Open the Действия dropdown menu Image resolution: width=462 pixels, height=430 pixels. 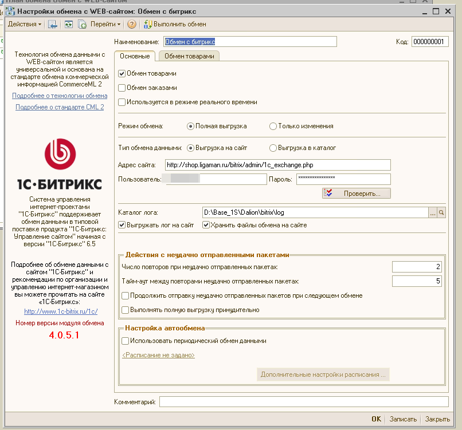(x=24, y=24)
